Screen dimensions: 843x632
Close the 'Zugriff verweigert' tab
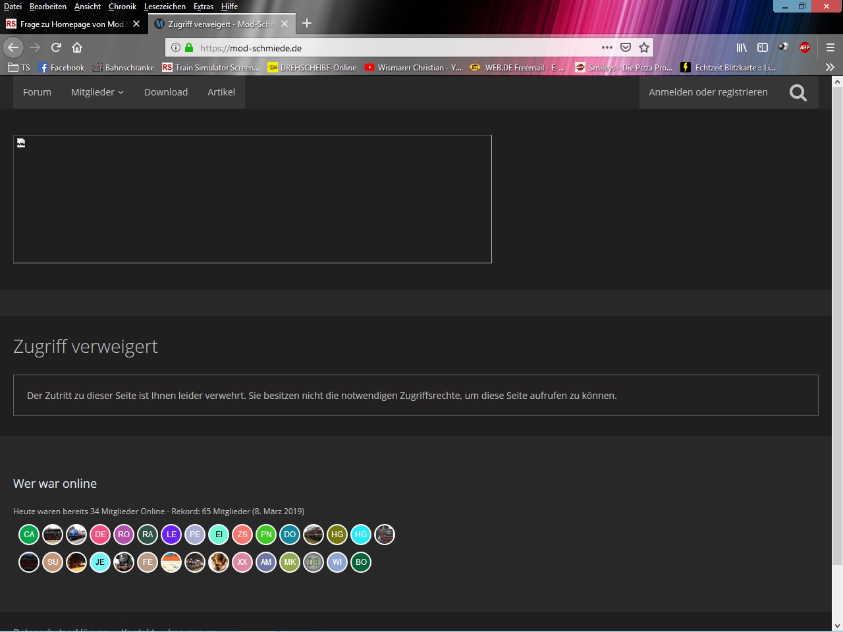coord(285,24)
